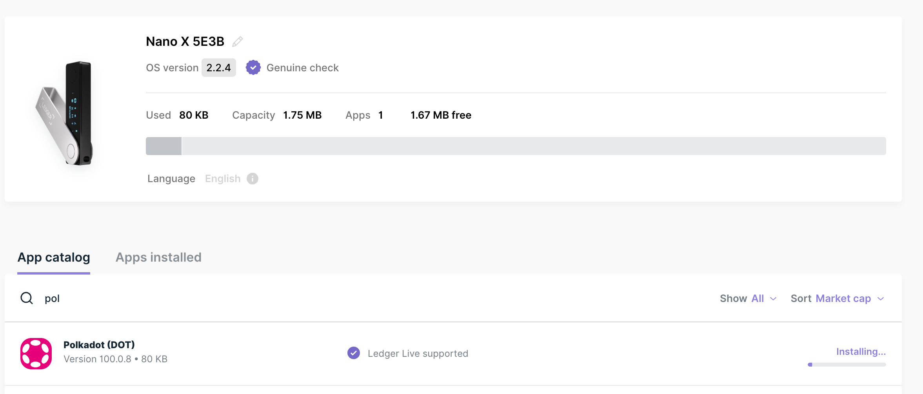Click the used portion of storage bar
This screenshot has width=923, height=394.
coord(164,146)
